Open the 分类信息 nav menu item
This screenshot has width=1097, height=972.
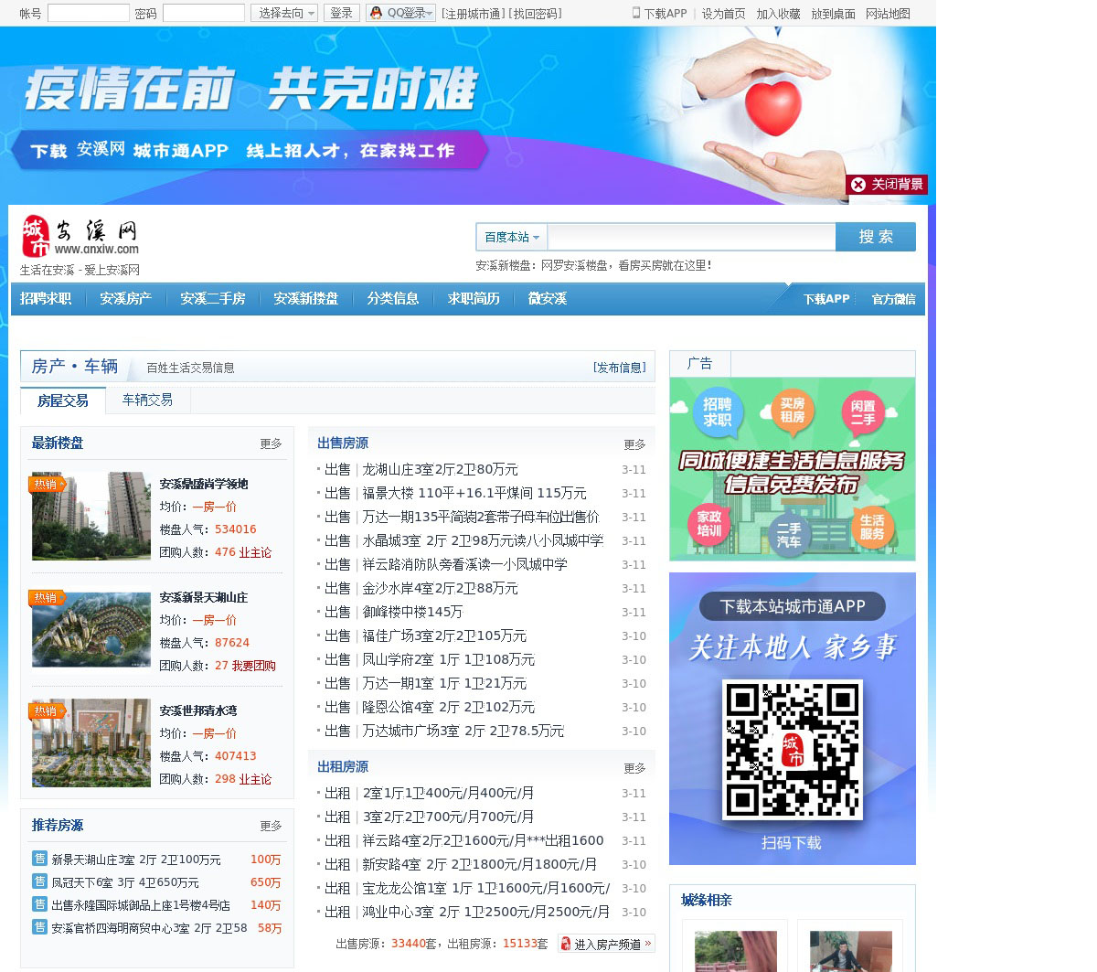pyautogui.click(x=393, y=299)
